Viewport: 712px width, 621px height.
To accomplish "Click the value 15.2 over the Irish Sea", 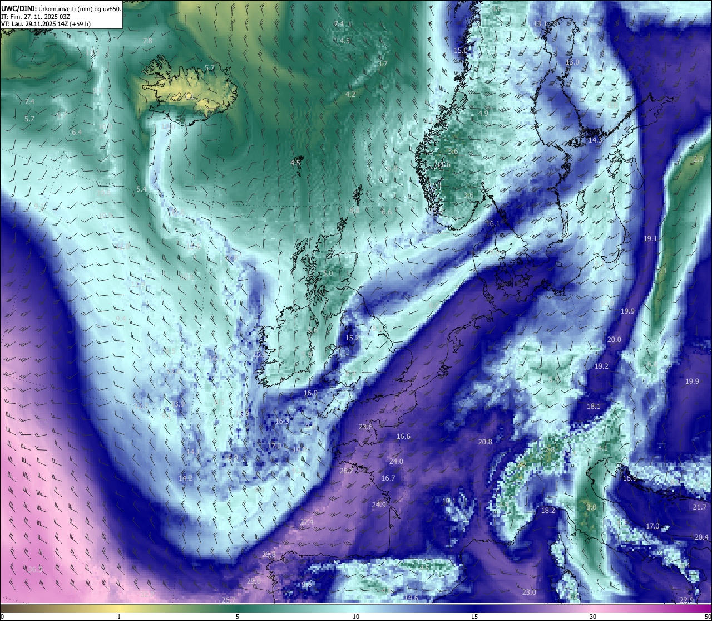I will pyautogui.click(x=352, y=338).
